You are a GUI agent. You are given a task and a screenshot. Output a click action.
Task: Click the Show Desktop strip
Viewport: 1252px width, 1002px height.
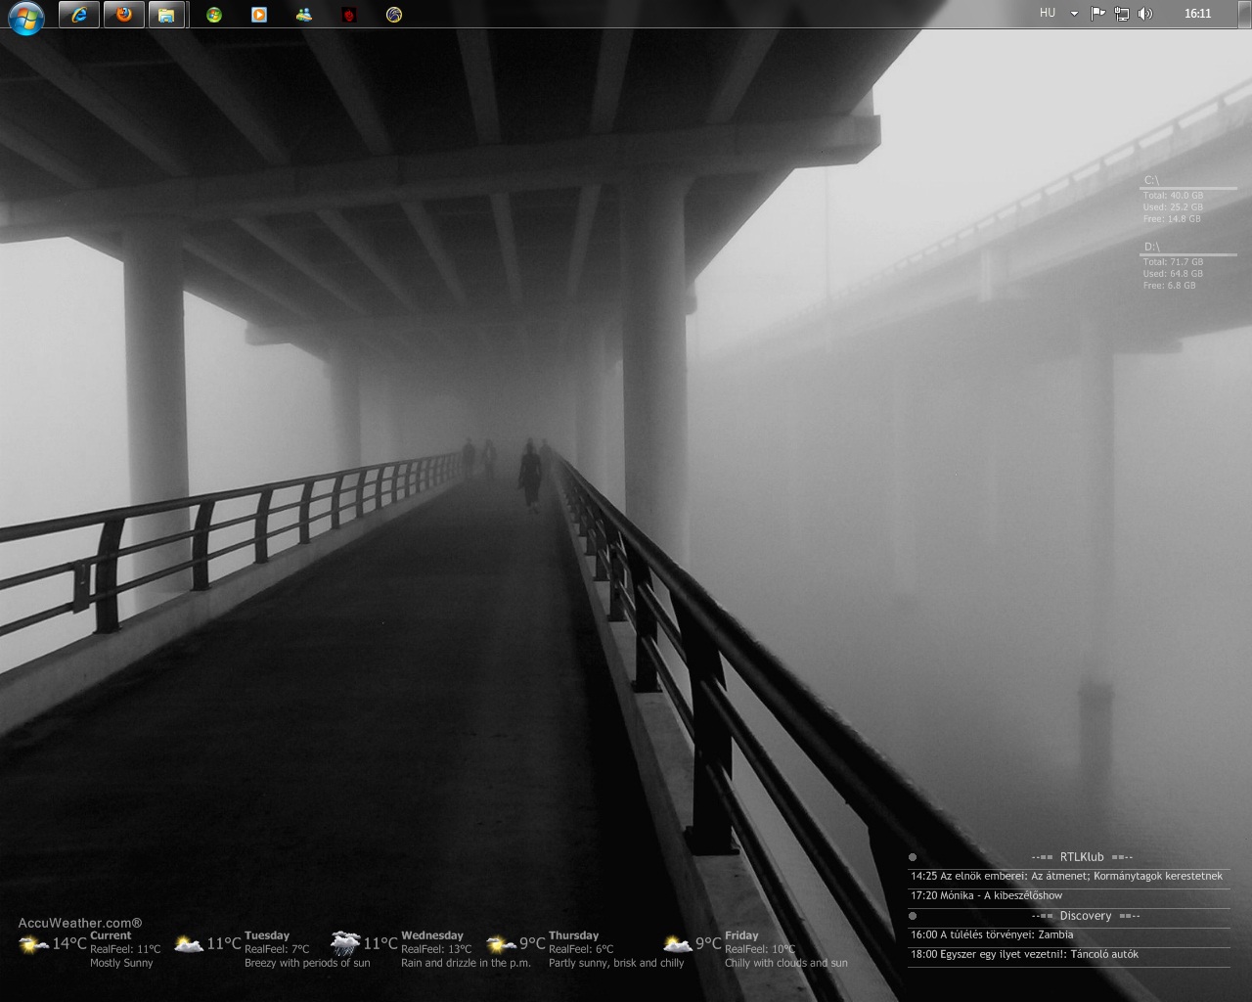(1245, 14)
